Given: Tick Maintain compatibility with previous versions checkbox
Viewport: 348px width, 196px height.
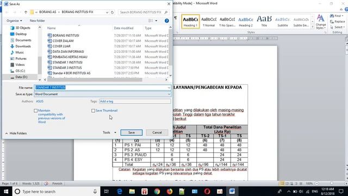Looking at the screenshot, I should pyautogui.click(x=35, y=111).
